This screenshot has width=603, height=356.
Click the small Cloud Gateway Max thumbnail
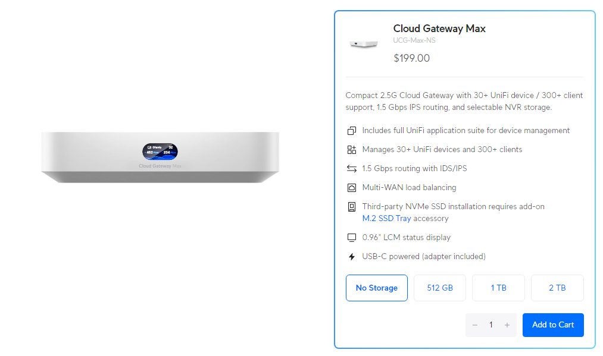point(364,44)
